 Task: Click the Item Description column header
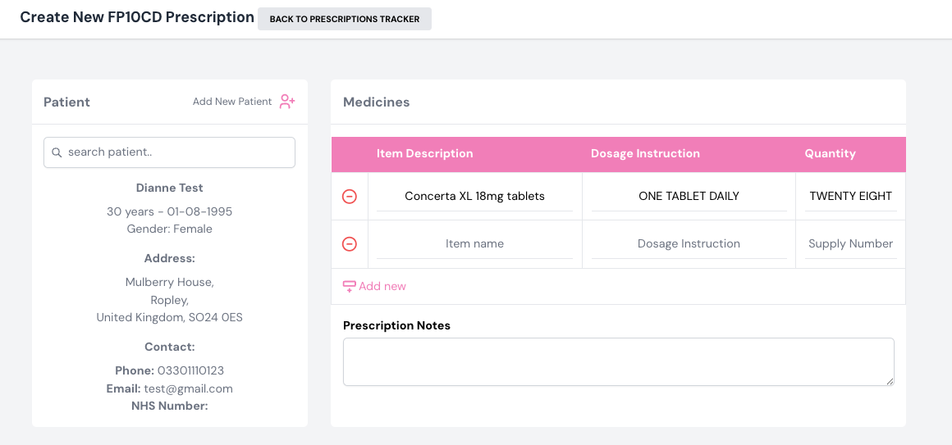tap(424, 153)
